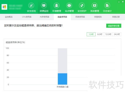Select the 资源监控 resource monitor icon
125x94 pixels.
tap(44, 6)
